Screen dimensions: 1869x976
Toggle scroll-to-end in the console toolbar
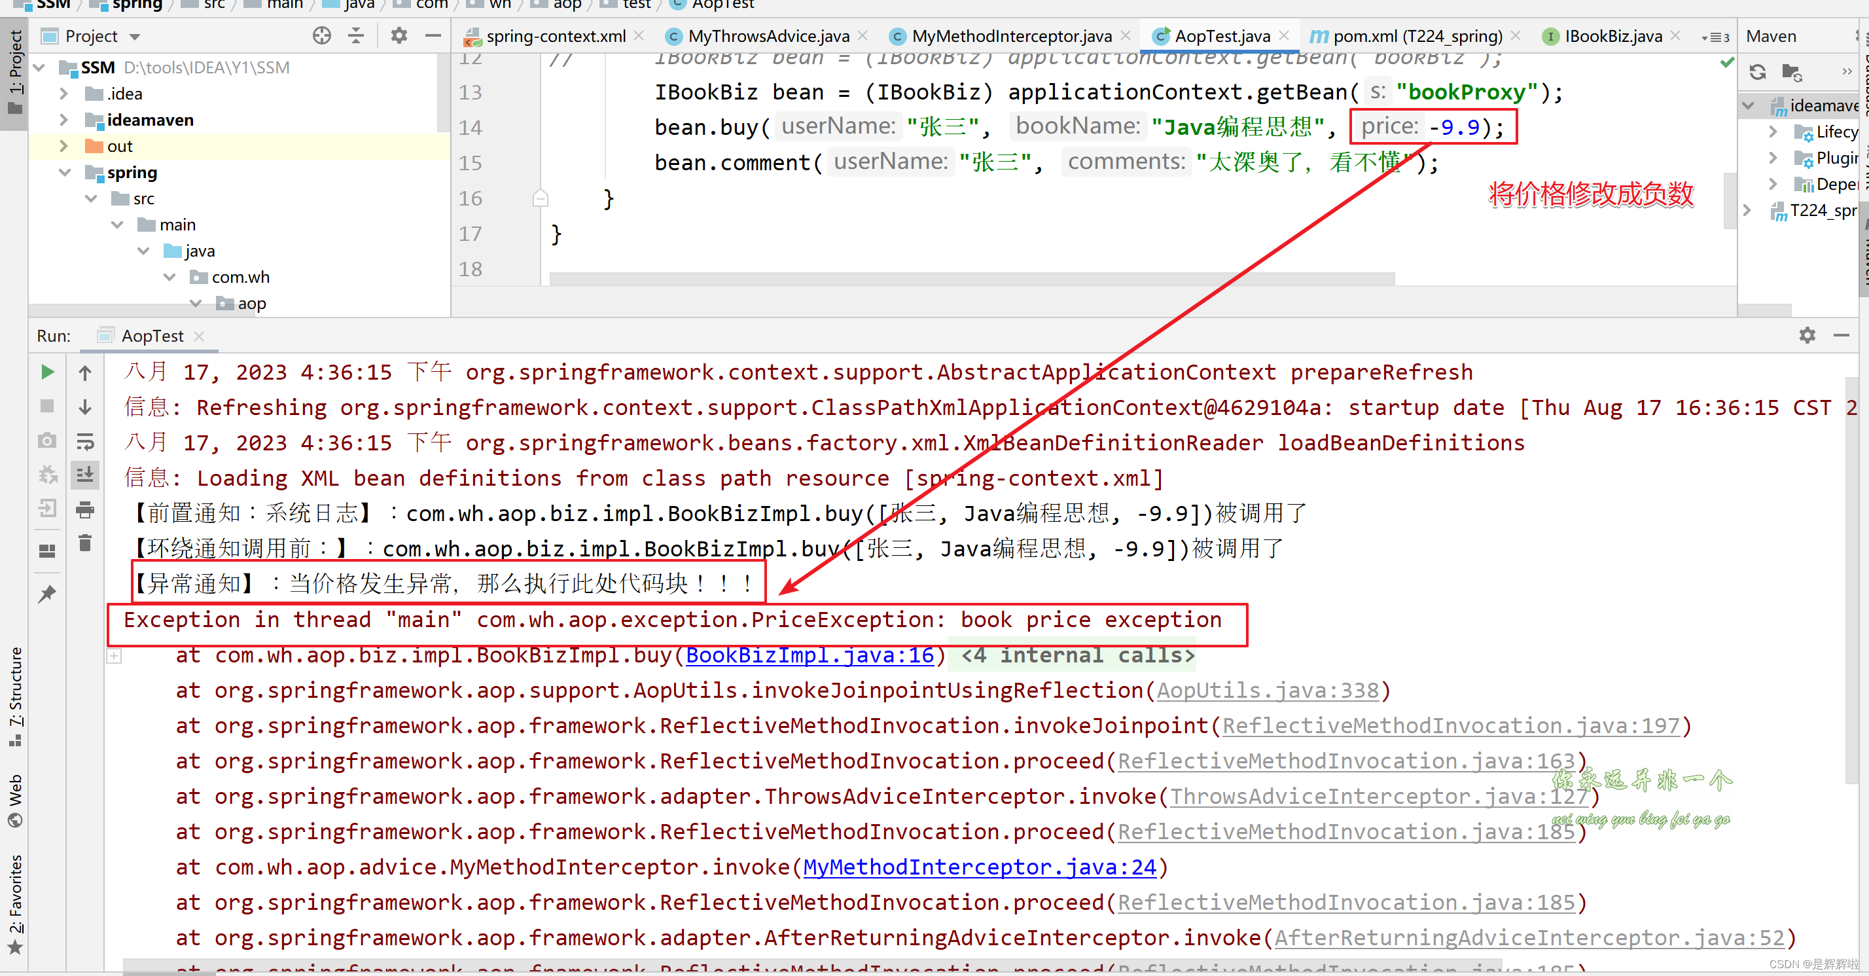[85, 475]
